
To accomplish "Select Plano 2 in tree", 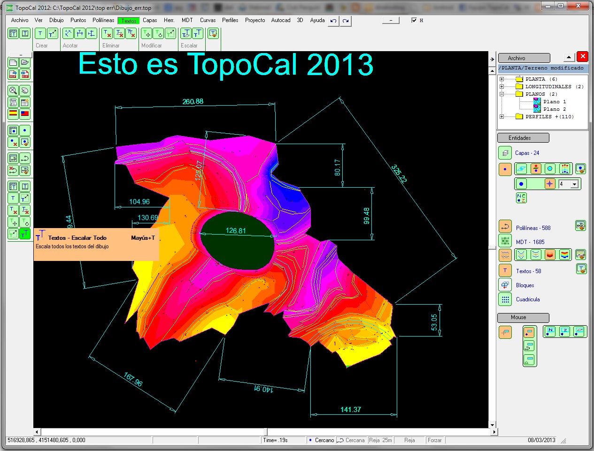I will coord(555,109).
